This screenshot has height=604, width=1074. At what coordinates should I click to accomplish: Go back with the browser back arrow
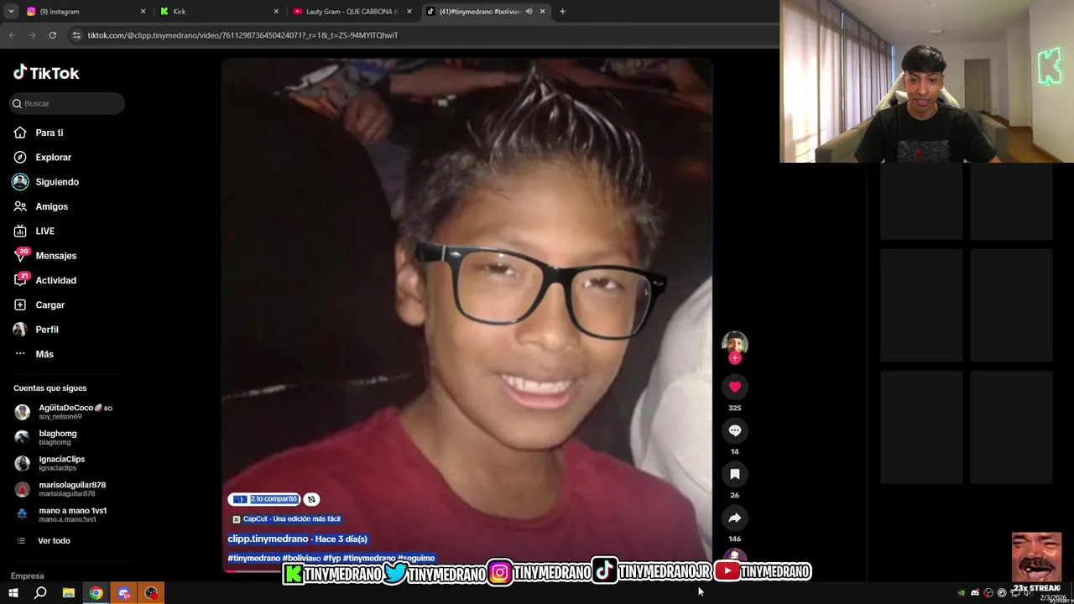(x=12, y=35)
